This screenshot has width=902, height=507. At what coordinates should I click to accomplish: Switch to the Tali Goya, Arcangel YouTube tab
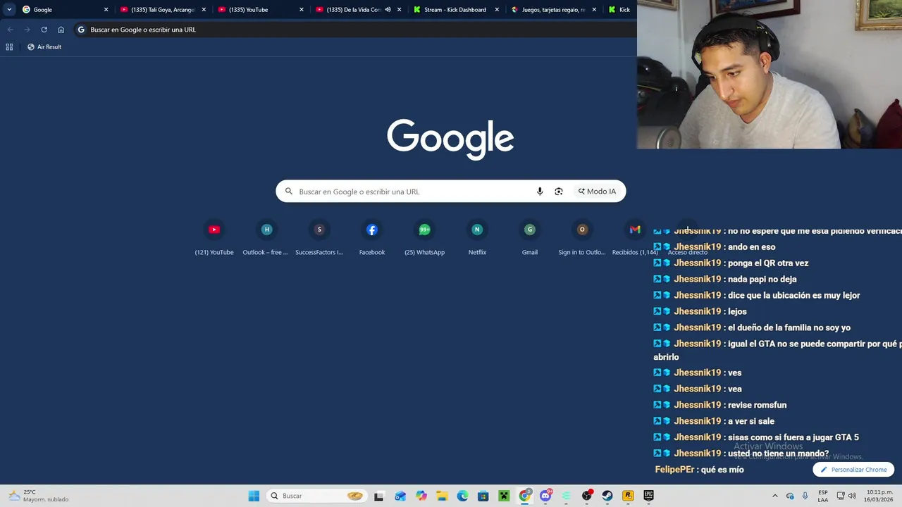point(163,10)
